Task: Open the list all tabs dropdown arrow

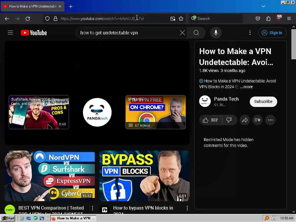Action: (x=263, y=6)
